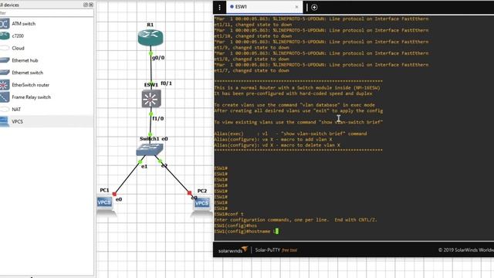
Task: Click the hostname command line in terminal
Action: click(x=246, y=232)
